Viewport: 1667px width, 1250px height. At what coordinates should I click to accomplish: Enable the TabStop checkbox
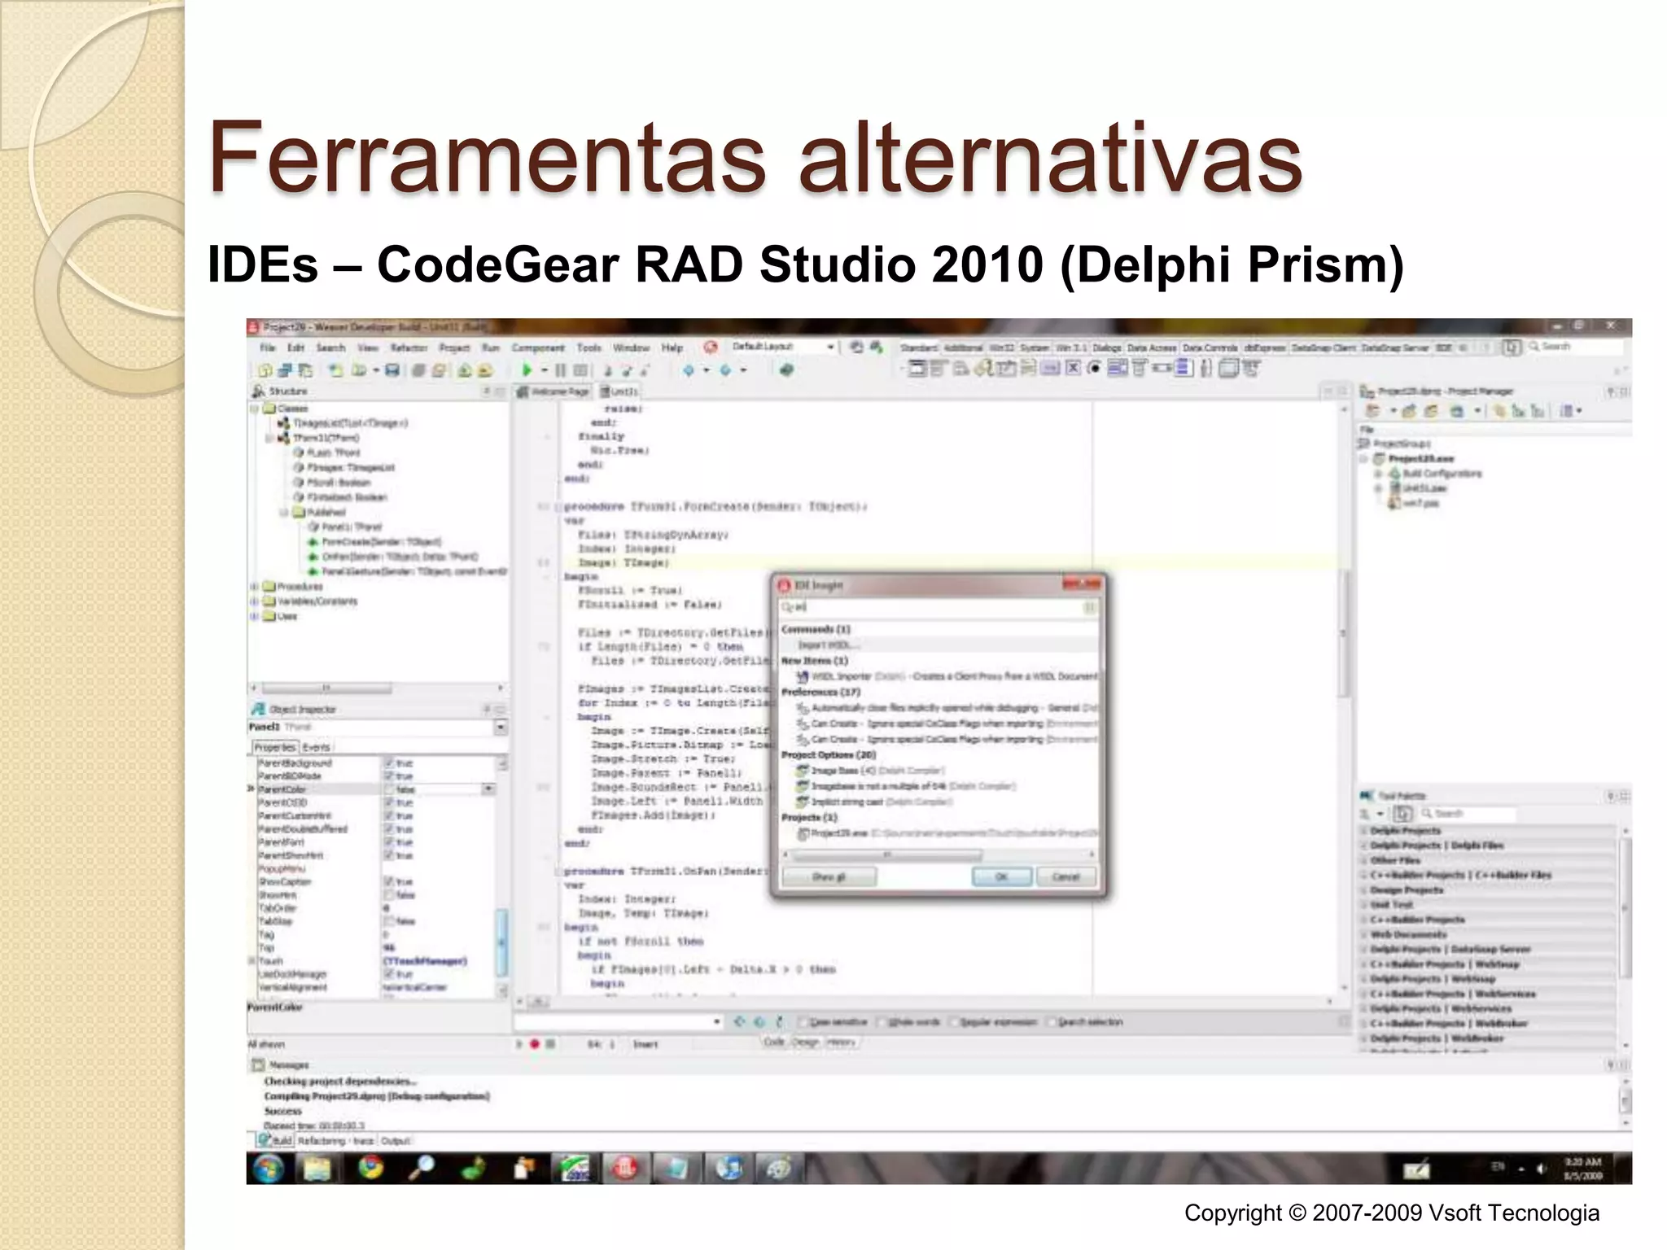coord(389,921)
